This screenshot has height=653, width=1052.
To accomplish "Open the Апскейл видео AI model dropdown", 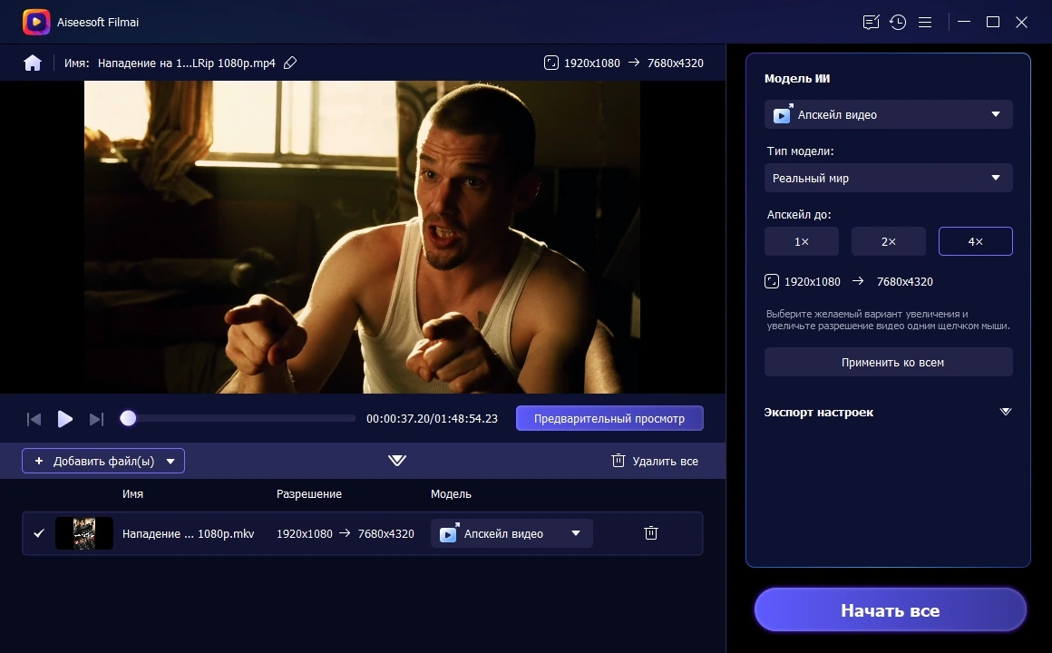I will click(x=888, y=115).
